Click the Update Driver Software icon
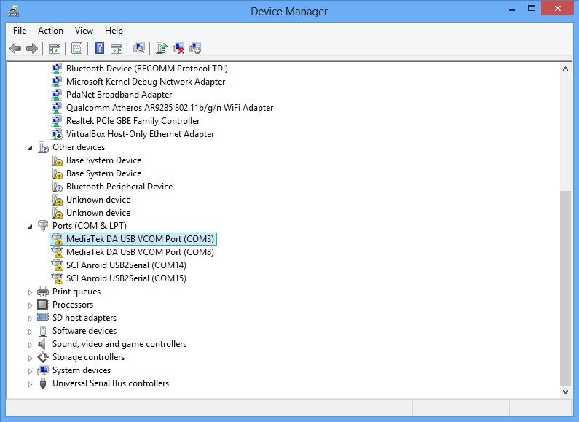This screenshot has height=422, width=579. (x=162, y=48)
